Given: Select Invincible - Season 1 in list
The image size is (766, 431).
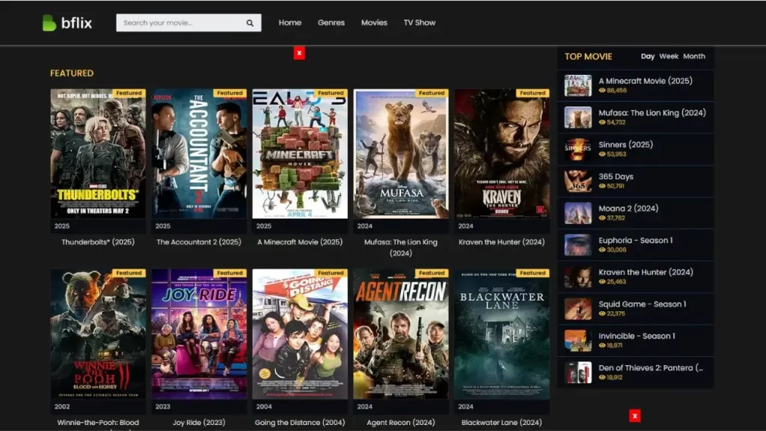Looking at the screenshot, I should click(x=636, y=340).
